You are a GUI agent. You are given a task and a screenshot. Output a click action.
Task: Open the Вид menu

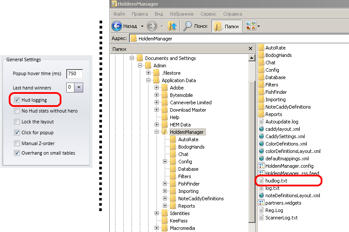pyautogui.click(x=159, y=14)
